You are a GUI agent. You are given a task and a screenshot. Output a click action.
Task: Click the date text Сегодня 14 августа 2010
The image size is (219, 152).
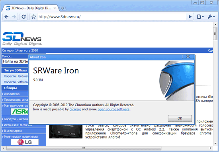(x=20, y=51)
